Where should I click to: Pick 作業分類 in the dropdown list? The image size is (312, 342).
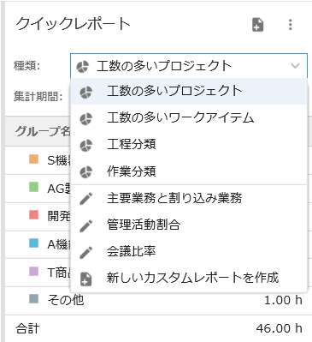pos(189,171)
